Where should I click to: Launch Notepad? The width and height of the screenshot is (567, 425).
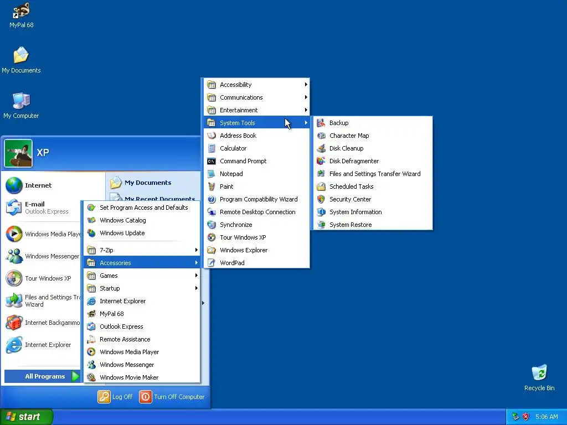click(257, 174)
